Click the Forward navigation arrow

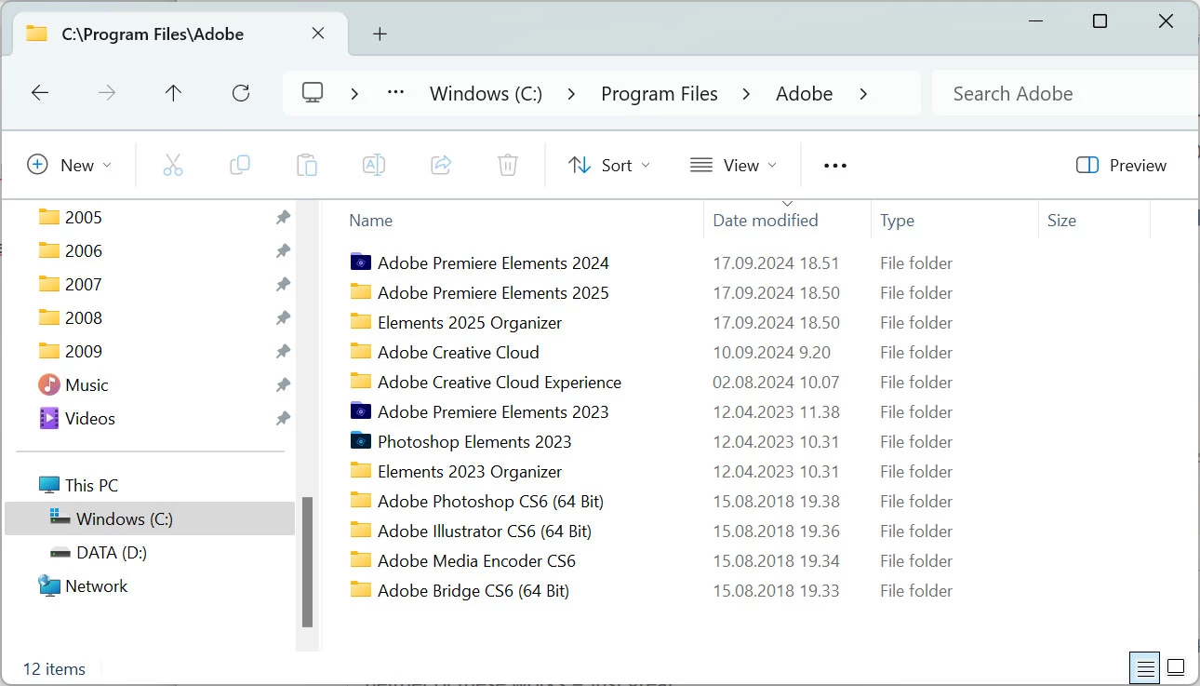[107, 93]
